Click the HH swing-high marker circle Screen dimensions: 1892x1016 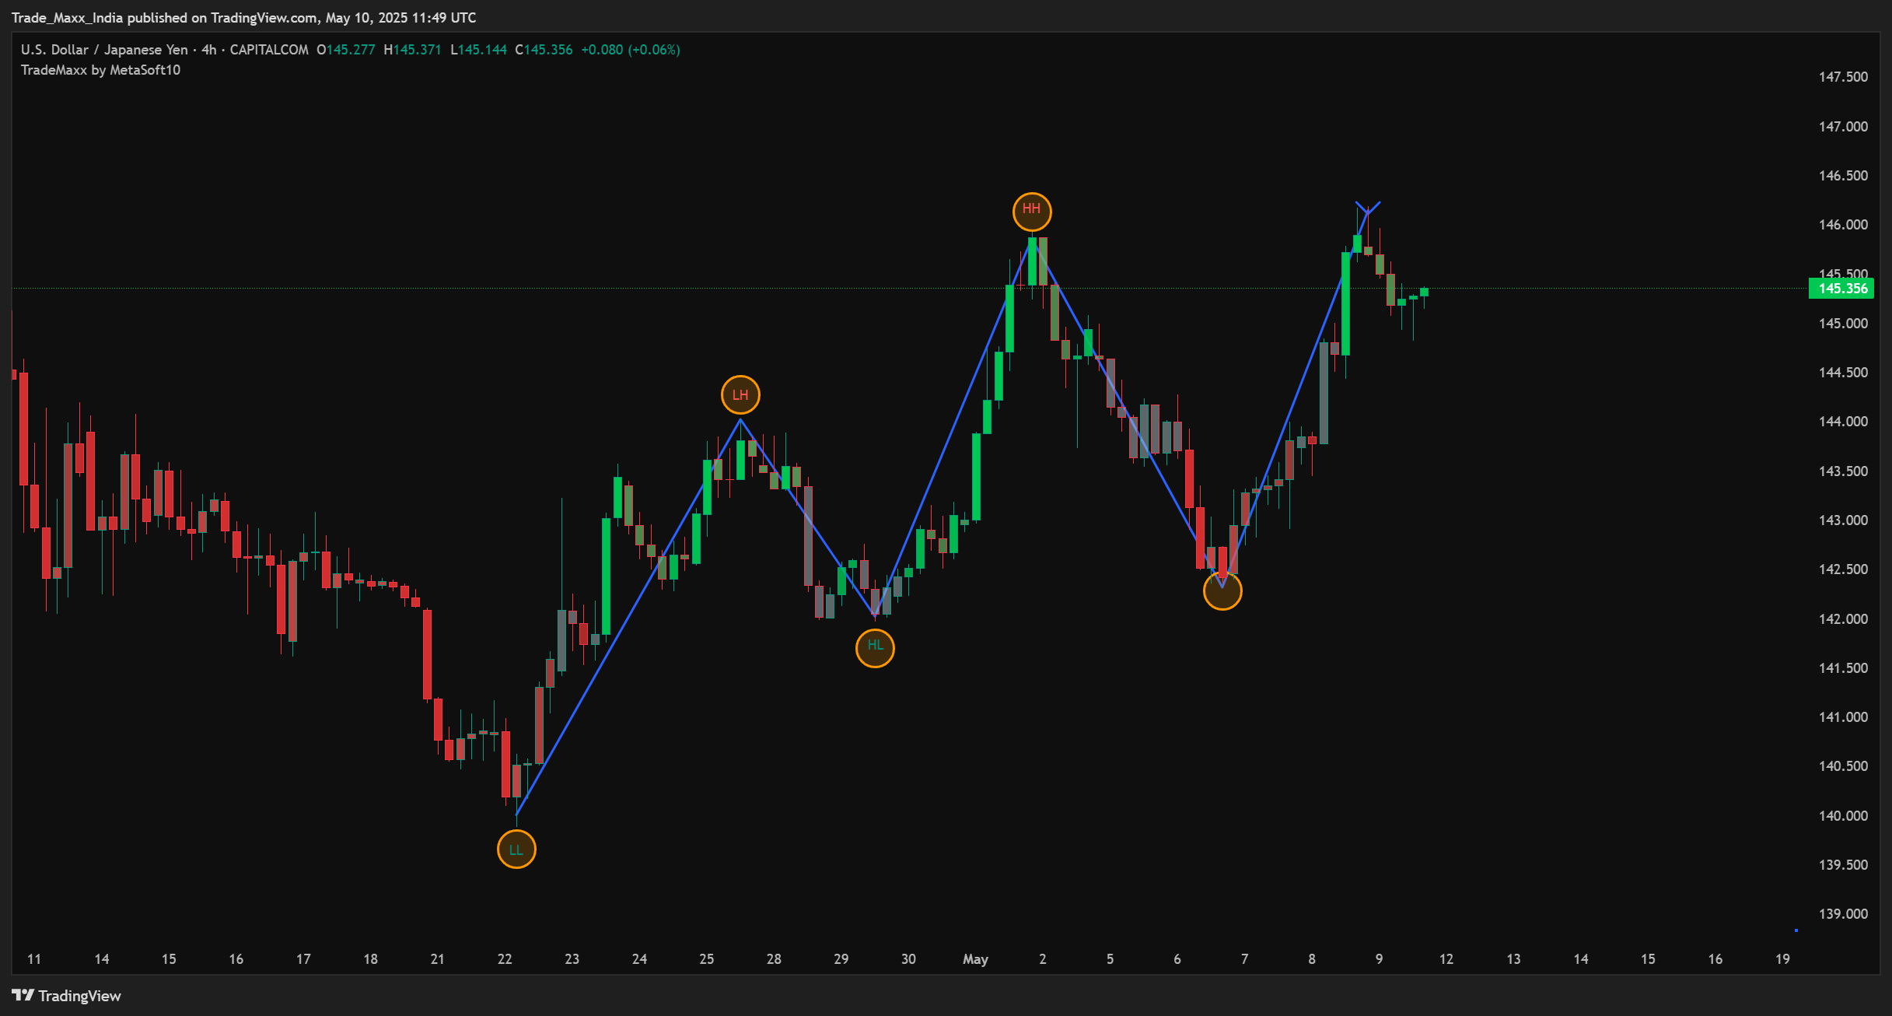(x=1031, y=212)
